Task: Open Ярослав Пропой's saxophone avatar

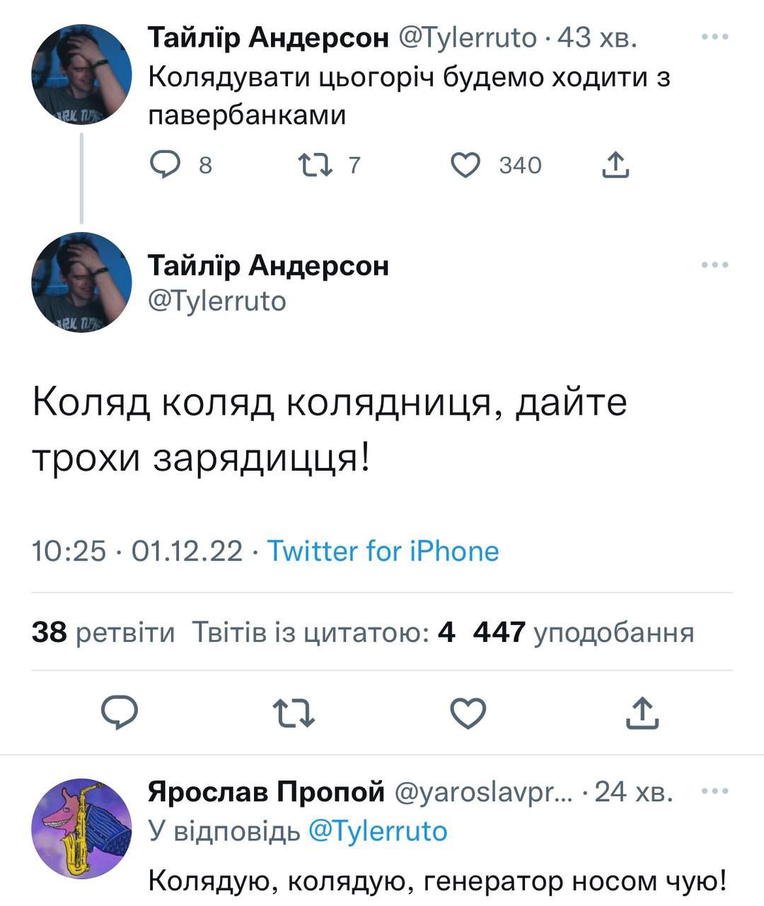Action: point(81,828)
